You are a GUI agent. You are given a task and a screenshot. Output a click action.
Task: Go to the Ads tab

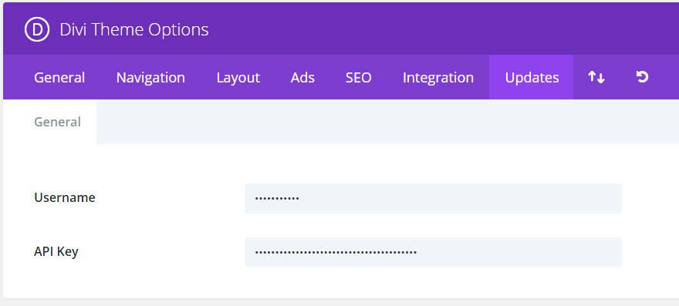click(302, 78)
